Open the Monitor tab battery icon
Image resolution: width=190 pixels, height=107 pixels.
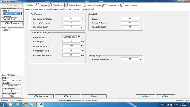point(27,5)
